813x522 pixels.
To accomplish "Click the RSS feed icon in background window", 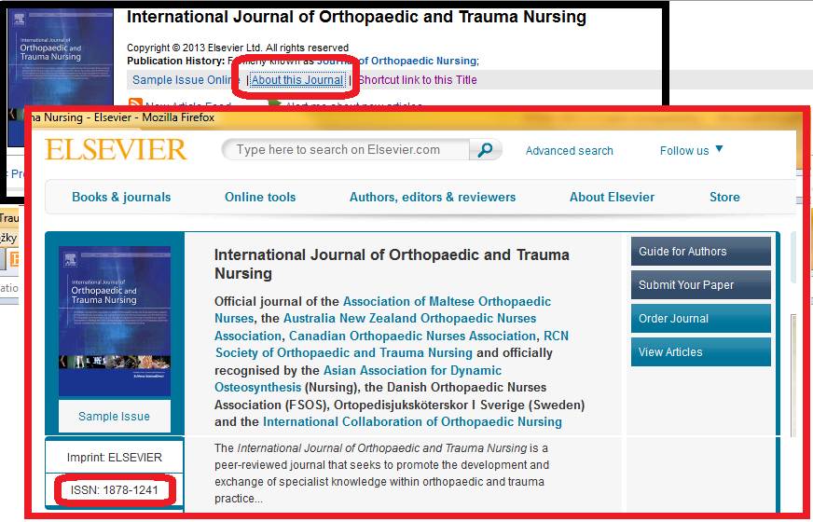I will [x=135, y=103].
